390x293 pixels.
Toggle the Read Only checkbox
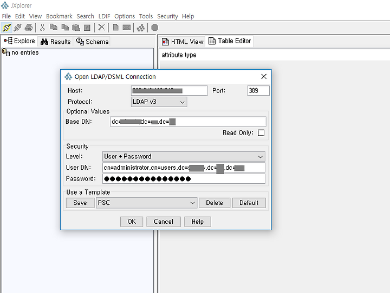click(261, 132)
